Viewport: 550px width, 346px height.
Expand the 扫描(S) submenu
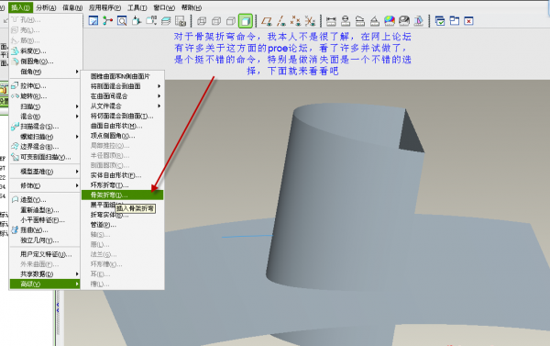click(46, 106)
